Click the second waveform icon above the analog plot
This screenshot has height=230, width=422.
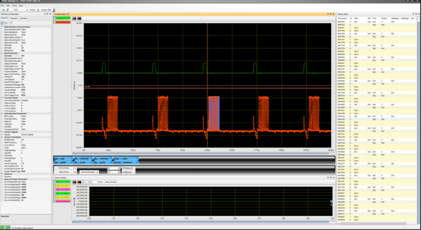pos(79,18)
